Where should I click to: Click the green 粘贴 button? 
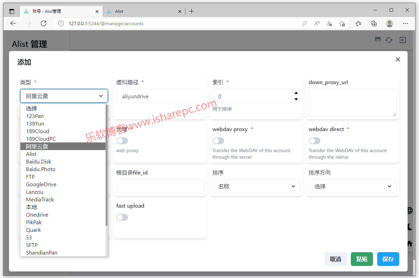click(x=362, y=259)
